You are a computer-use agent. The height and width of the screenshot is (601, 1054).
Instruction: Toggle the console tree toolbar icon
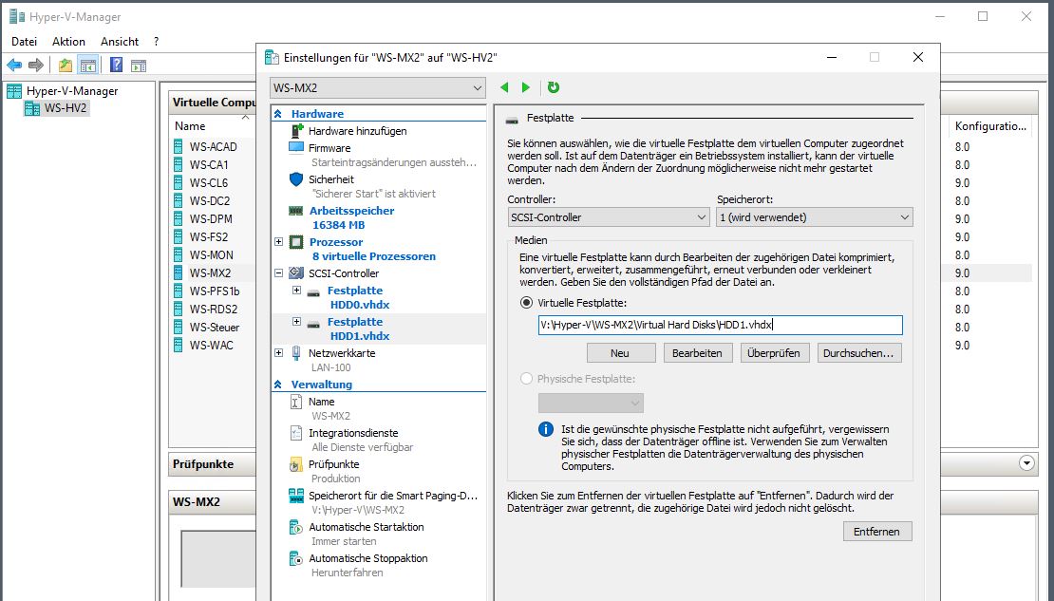[87, 66]
